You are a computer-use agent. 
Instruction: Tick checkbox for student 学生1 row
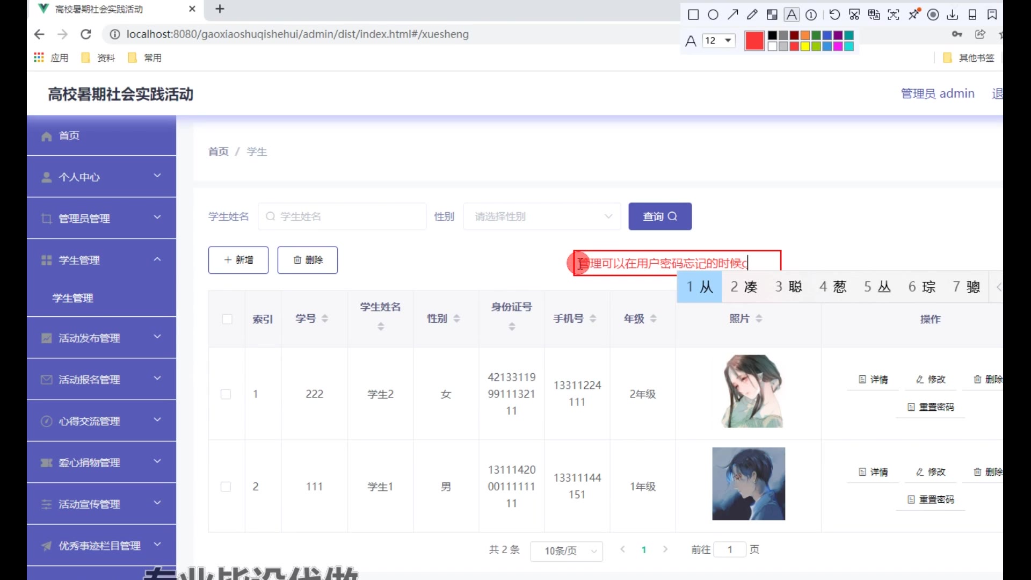(226, 487)
